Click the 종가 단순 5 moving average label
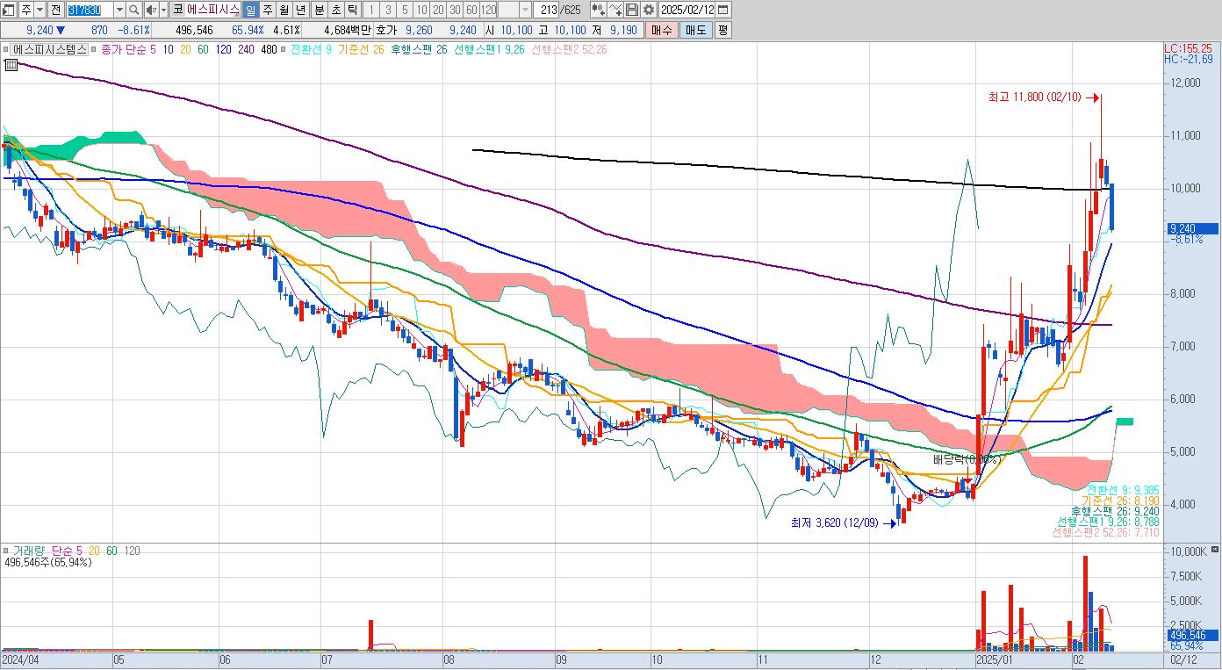 [x=128, y=49]
